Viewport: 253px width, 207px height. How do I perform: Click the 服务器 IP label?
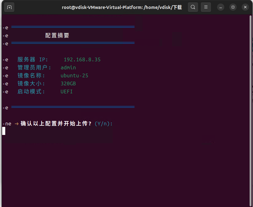click(x=33, y=59)
